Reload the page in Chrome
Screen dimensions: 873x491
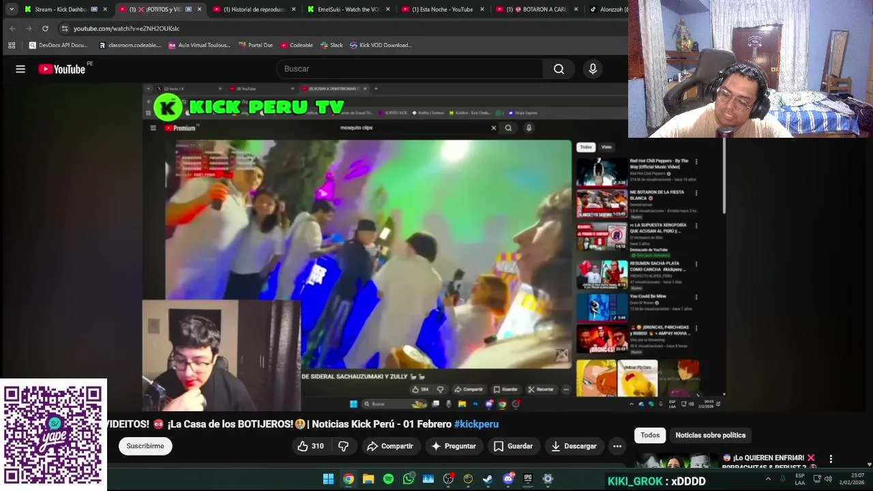click(45, 29)
